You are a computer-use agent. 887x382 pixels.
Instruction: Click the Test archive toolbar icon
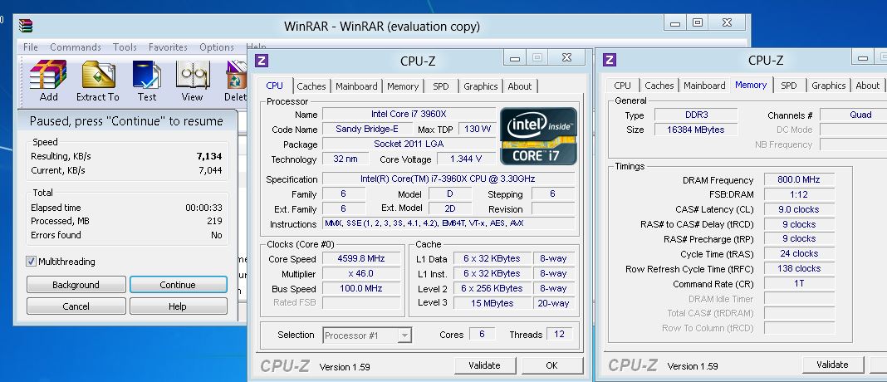(146, 81)
